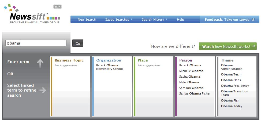Viewport: 261px width, 123px height.
Task: Open New Search from the navigation bar
Action: (87, 20)
